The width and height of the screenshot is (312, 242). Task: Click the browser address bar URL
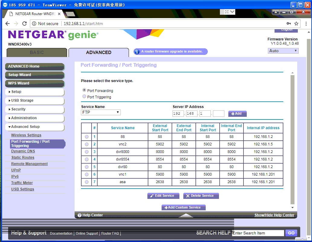[83, 24]
